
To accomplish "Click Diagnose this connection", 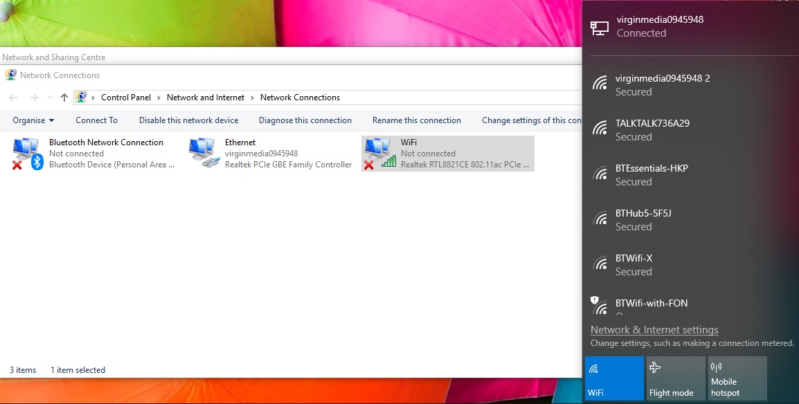I will [x=305, y=120].
